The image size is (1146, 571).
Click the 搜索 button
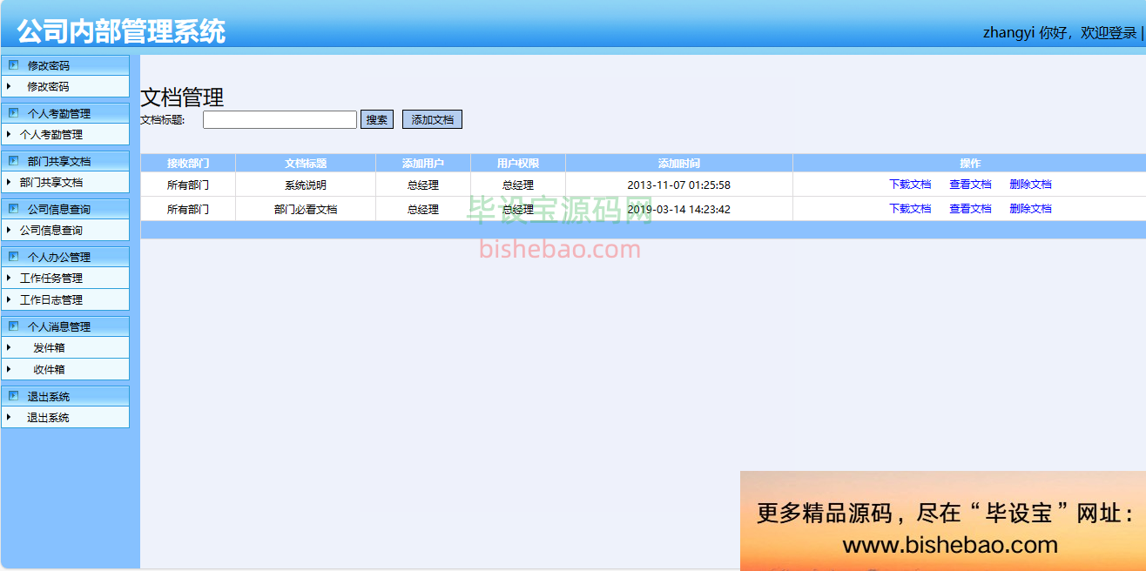coord(377,120)
